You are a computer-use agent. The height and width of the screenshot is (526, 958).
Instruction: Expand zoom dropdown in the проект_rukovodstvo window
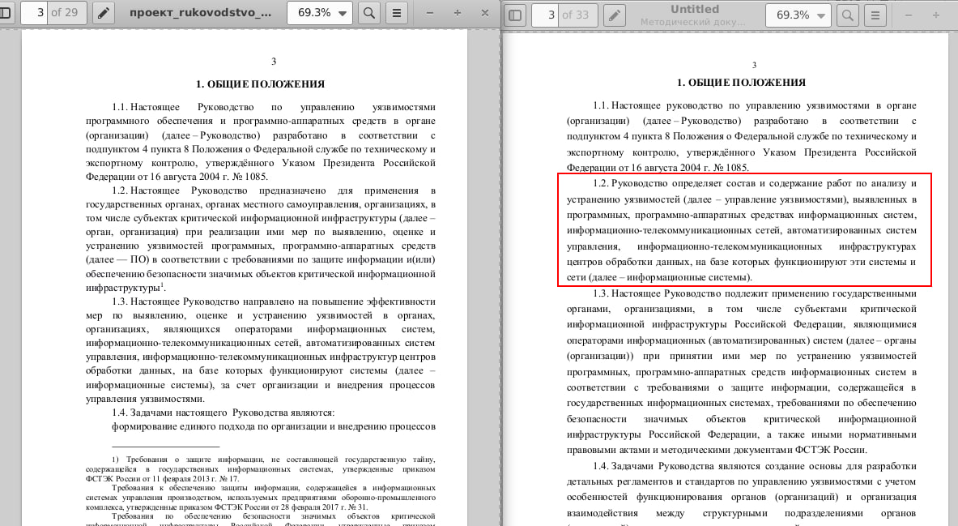[x=343, y=14]
